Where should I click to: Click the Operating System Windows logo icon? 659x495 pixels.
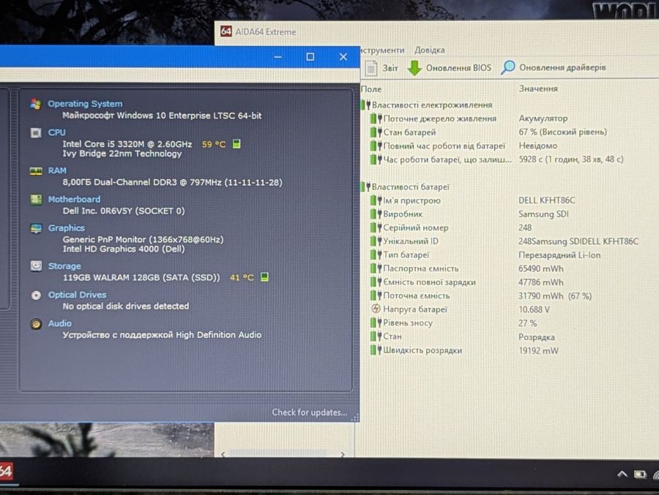click(36, 104)
